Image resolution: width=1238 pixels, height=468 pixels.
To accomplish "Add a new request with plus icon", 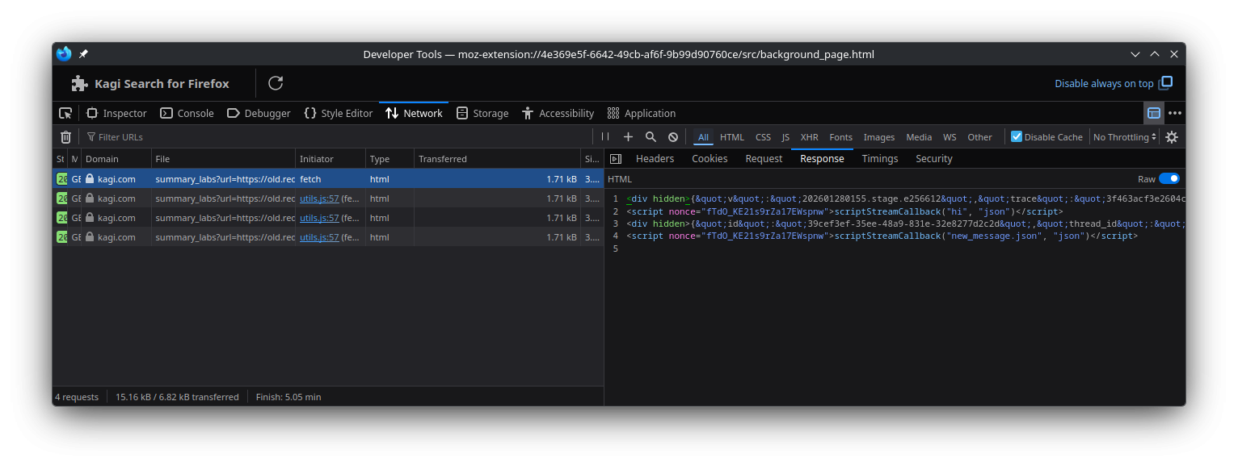I will pyautogui.click(x=628, y=137).
